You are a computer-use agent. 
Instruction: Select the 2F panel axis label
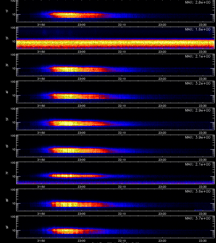[7, 38]
